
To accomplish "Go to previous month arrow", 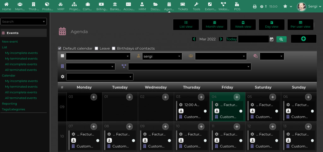I will tap(194, 39).
